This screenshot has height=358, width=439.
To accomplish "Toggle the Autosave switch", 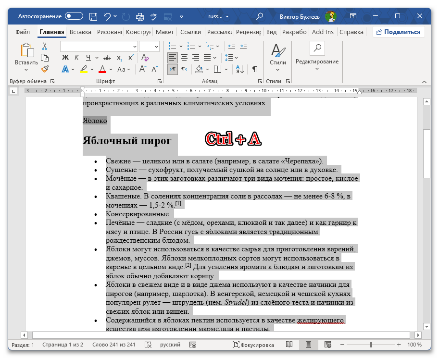I will click(74, 16).
